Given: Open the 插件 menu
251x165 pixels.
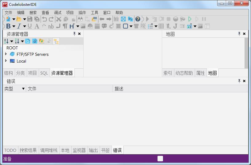Looking at the screenshot, I should pyautogui.click(x=82, y=13).
